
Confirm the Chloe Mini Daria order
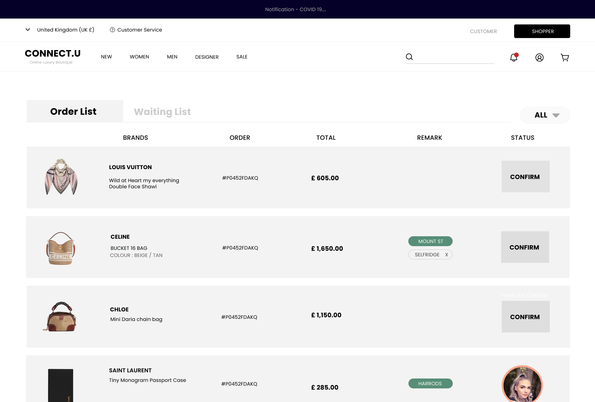526,317
